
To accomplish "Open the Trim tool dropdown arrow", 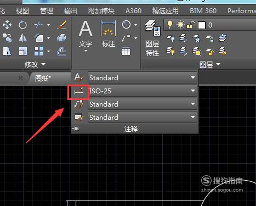I will point(49,25).
